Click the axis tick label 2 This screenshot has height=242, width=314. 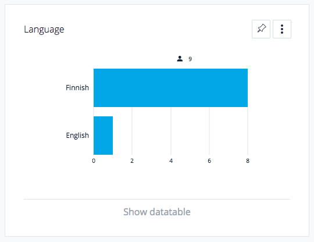click(132, 161)
